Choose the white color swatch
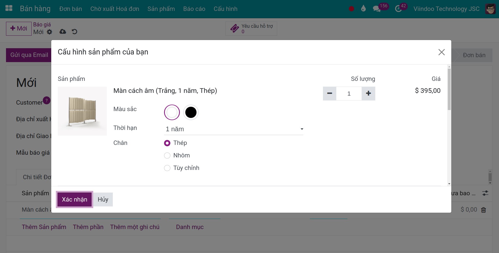Screen dimensions: 499x253 tap(172, 112)
